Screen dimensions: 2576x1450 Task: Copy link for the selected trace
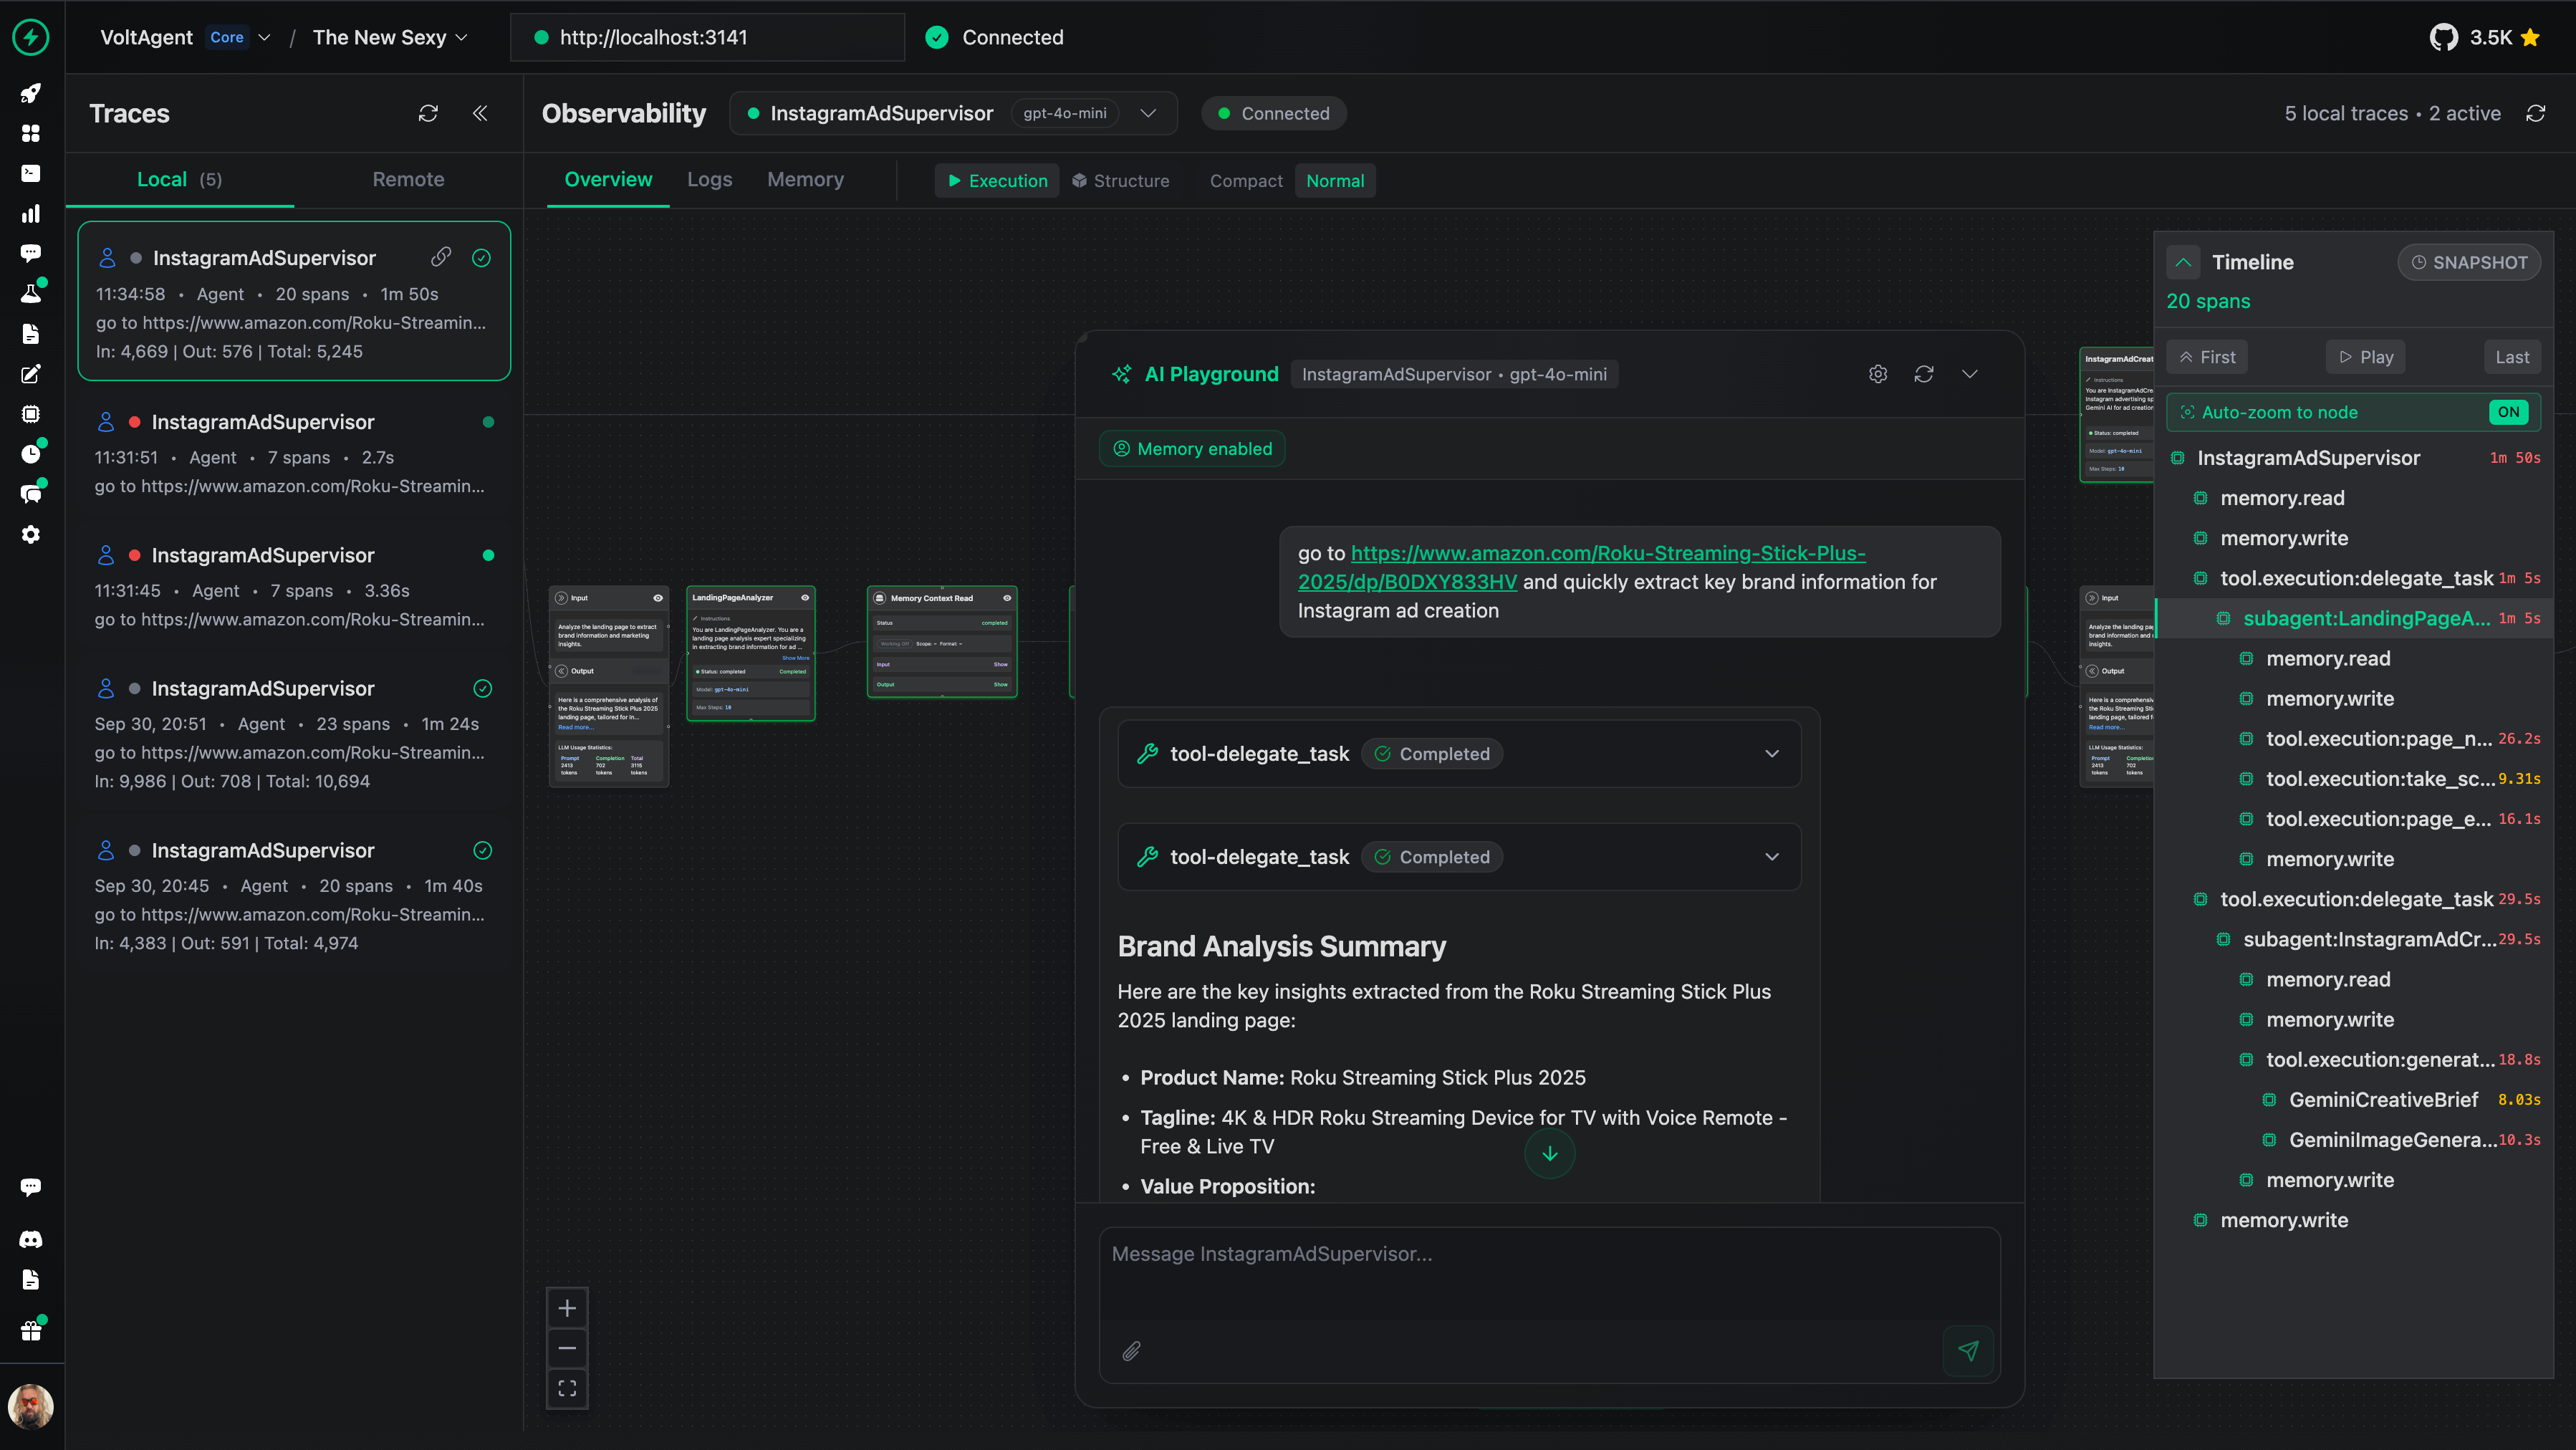tap(441, 257)
